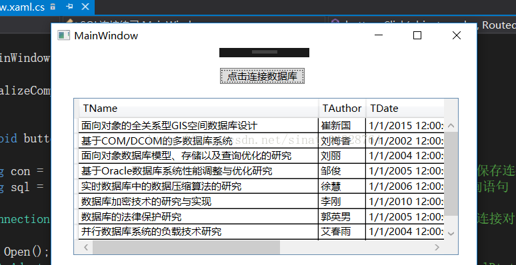
Task: Sort by the TAuthor column header
Action: [x=342, y=108]
